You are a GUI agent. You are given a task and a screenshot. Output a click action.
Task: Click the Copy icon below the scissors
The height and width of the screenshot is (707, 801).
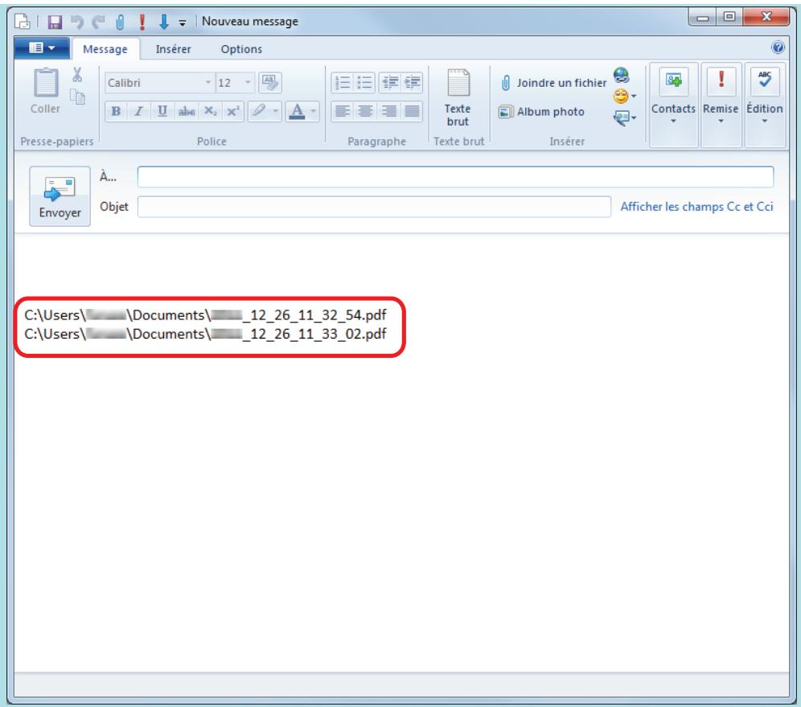pos(78,97)
